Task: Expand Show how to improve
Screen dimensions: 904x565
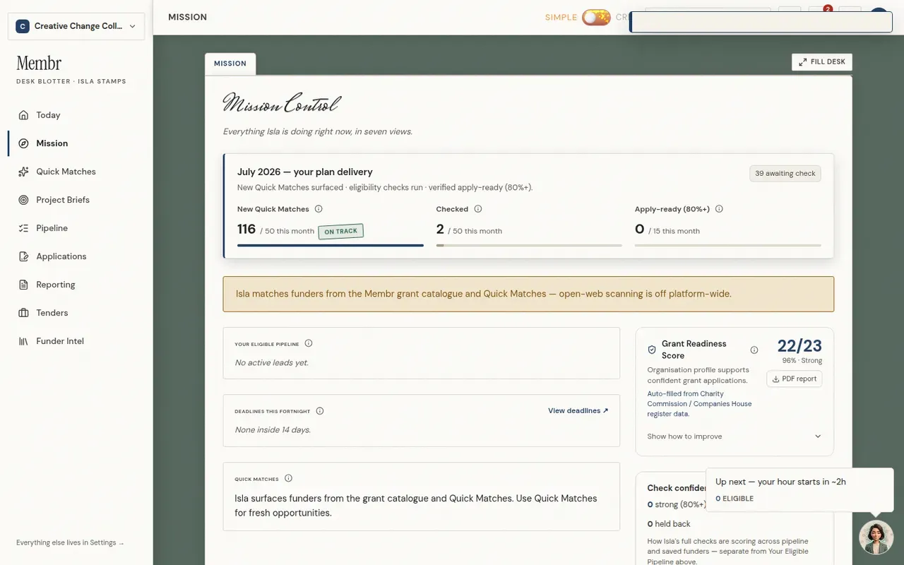Action: tap(734, 436)
